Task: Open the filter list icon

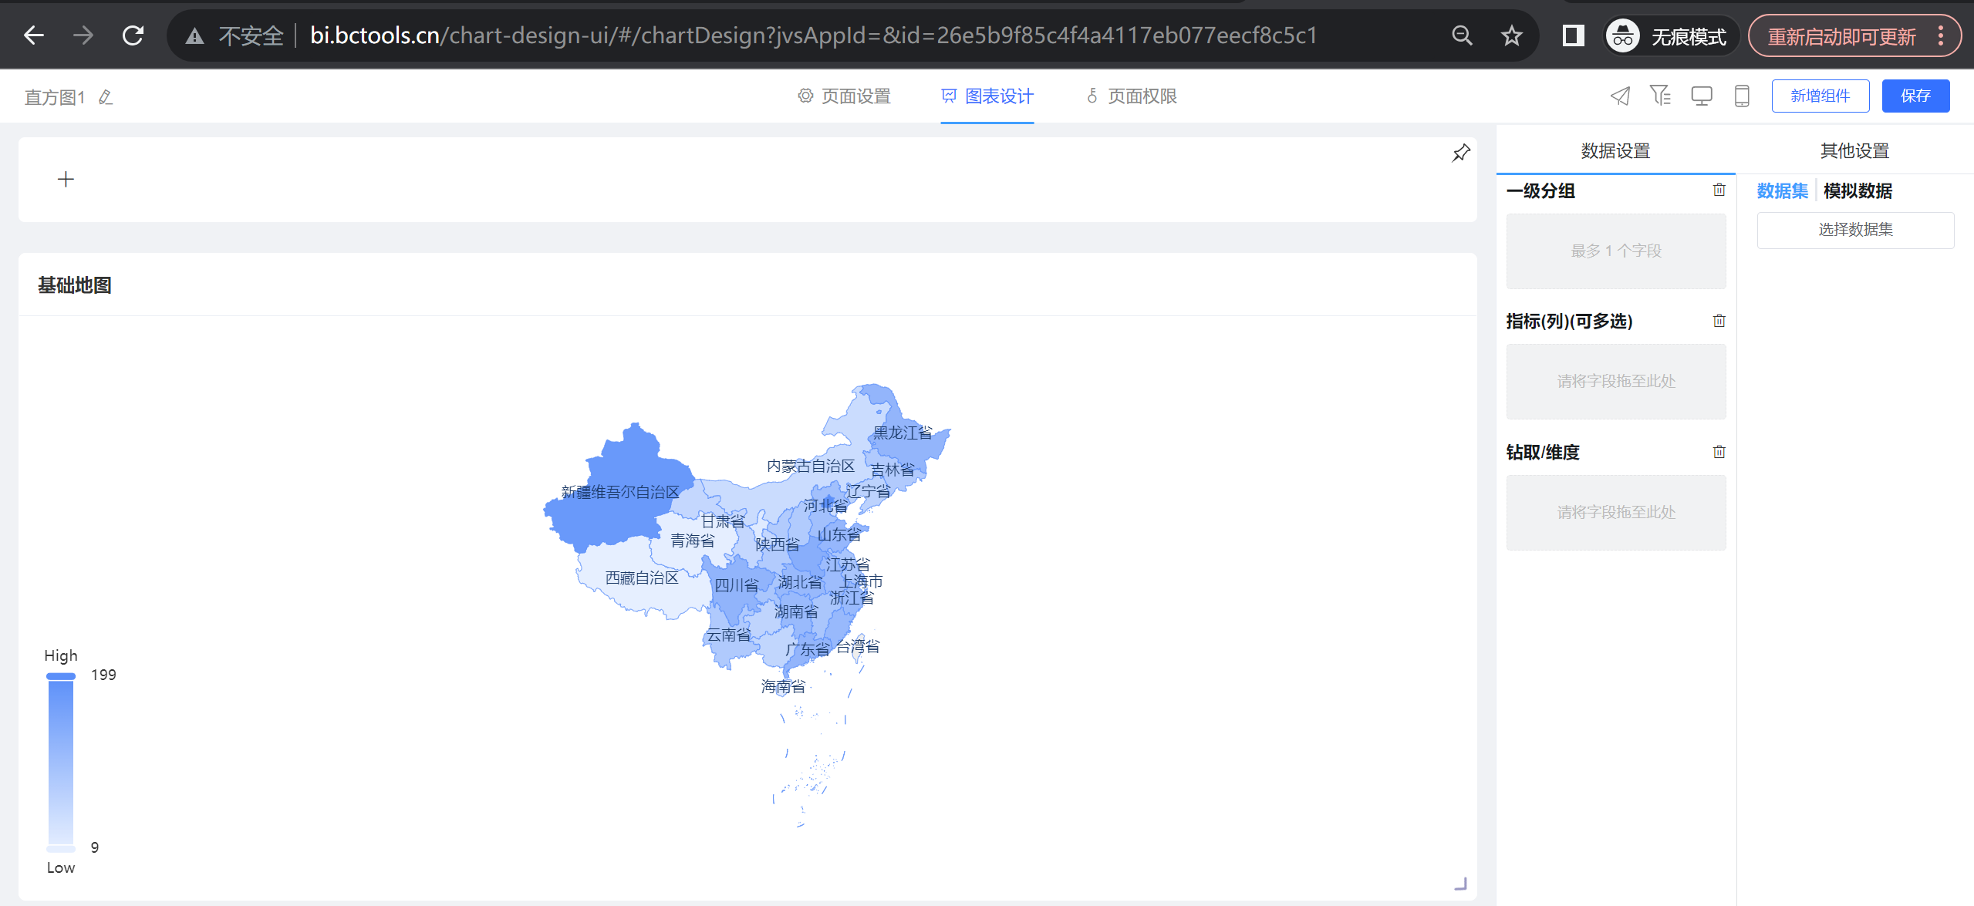Action: tap(1660, 96)
